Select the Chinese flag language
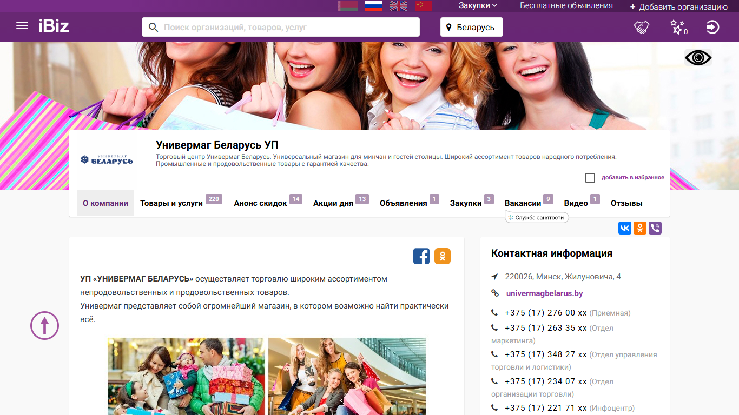Screen dimensions: 739x415 tap(424, 6)
